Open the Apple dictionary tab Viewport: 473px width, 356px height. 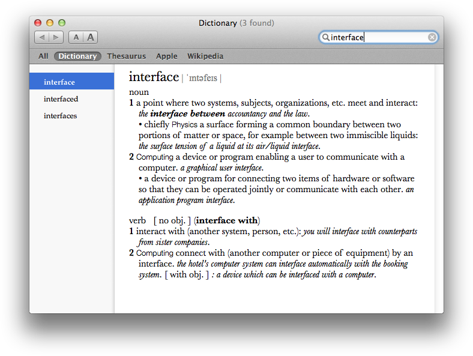tap(166, 56)
